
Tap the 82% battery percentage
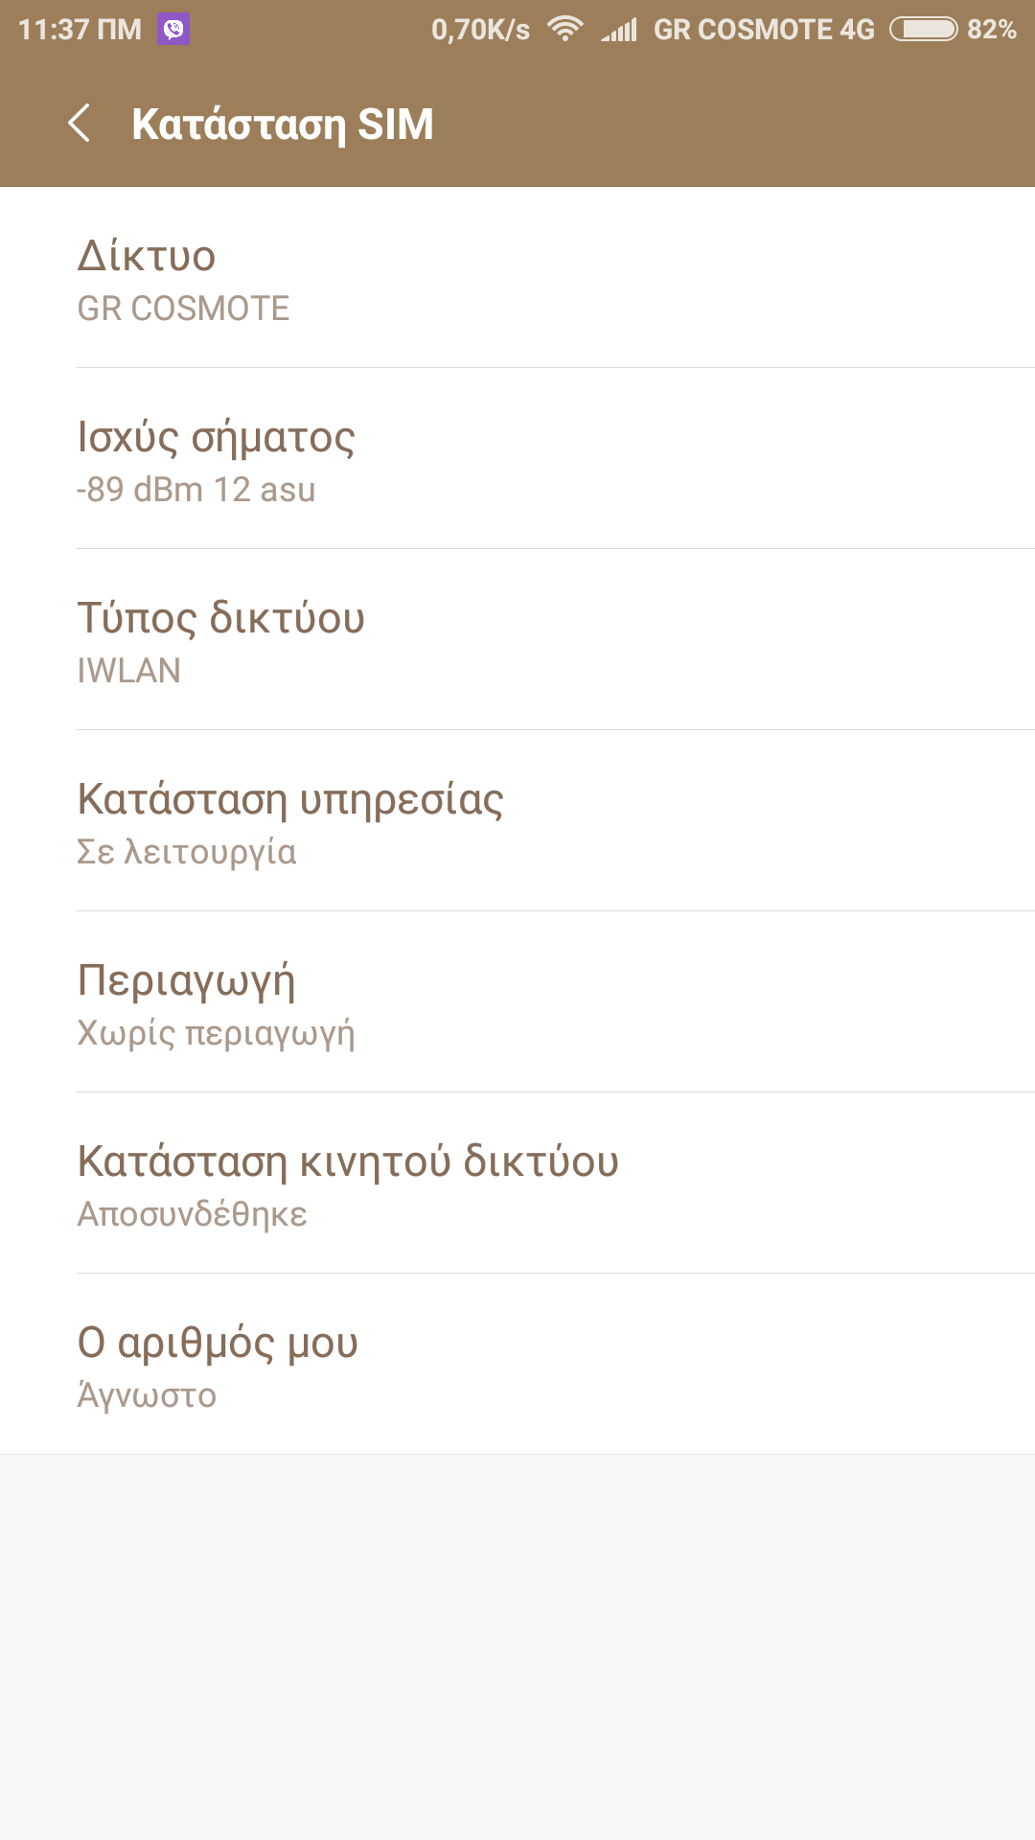tap(991, 30)
